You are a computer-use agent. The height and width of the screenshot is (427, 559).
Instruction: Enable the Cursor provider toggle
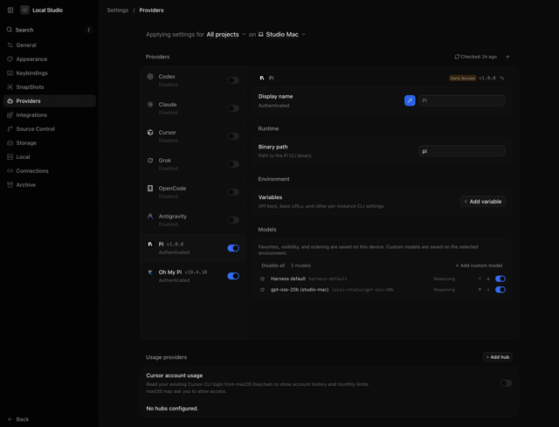[x=233, y=136]
